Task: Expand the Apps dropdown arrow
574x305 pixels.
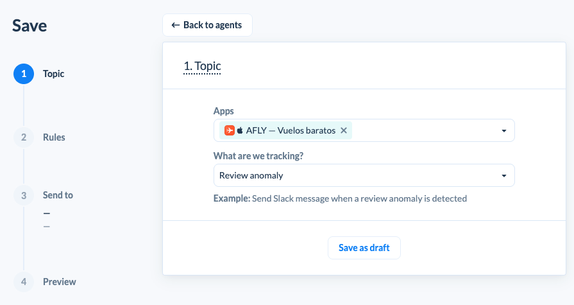Action: coord(503,131)
